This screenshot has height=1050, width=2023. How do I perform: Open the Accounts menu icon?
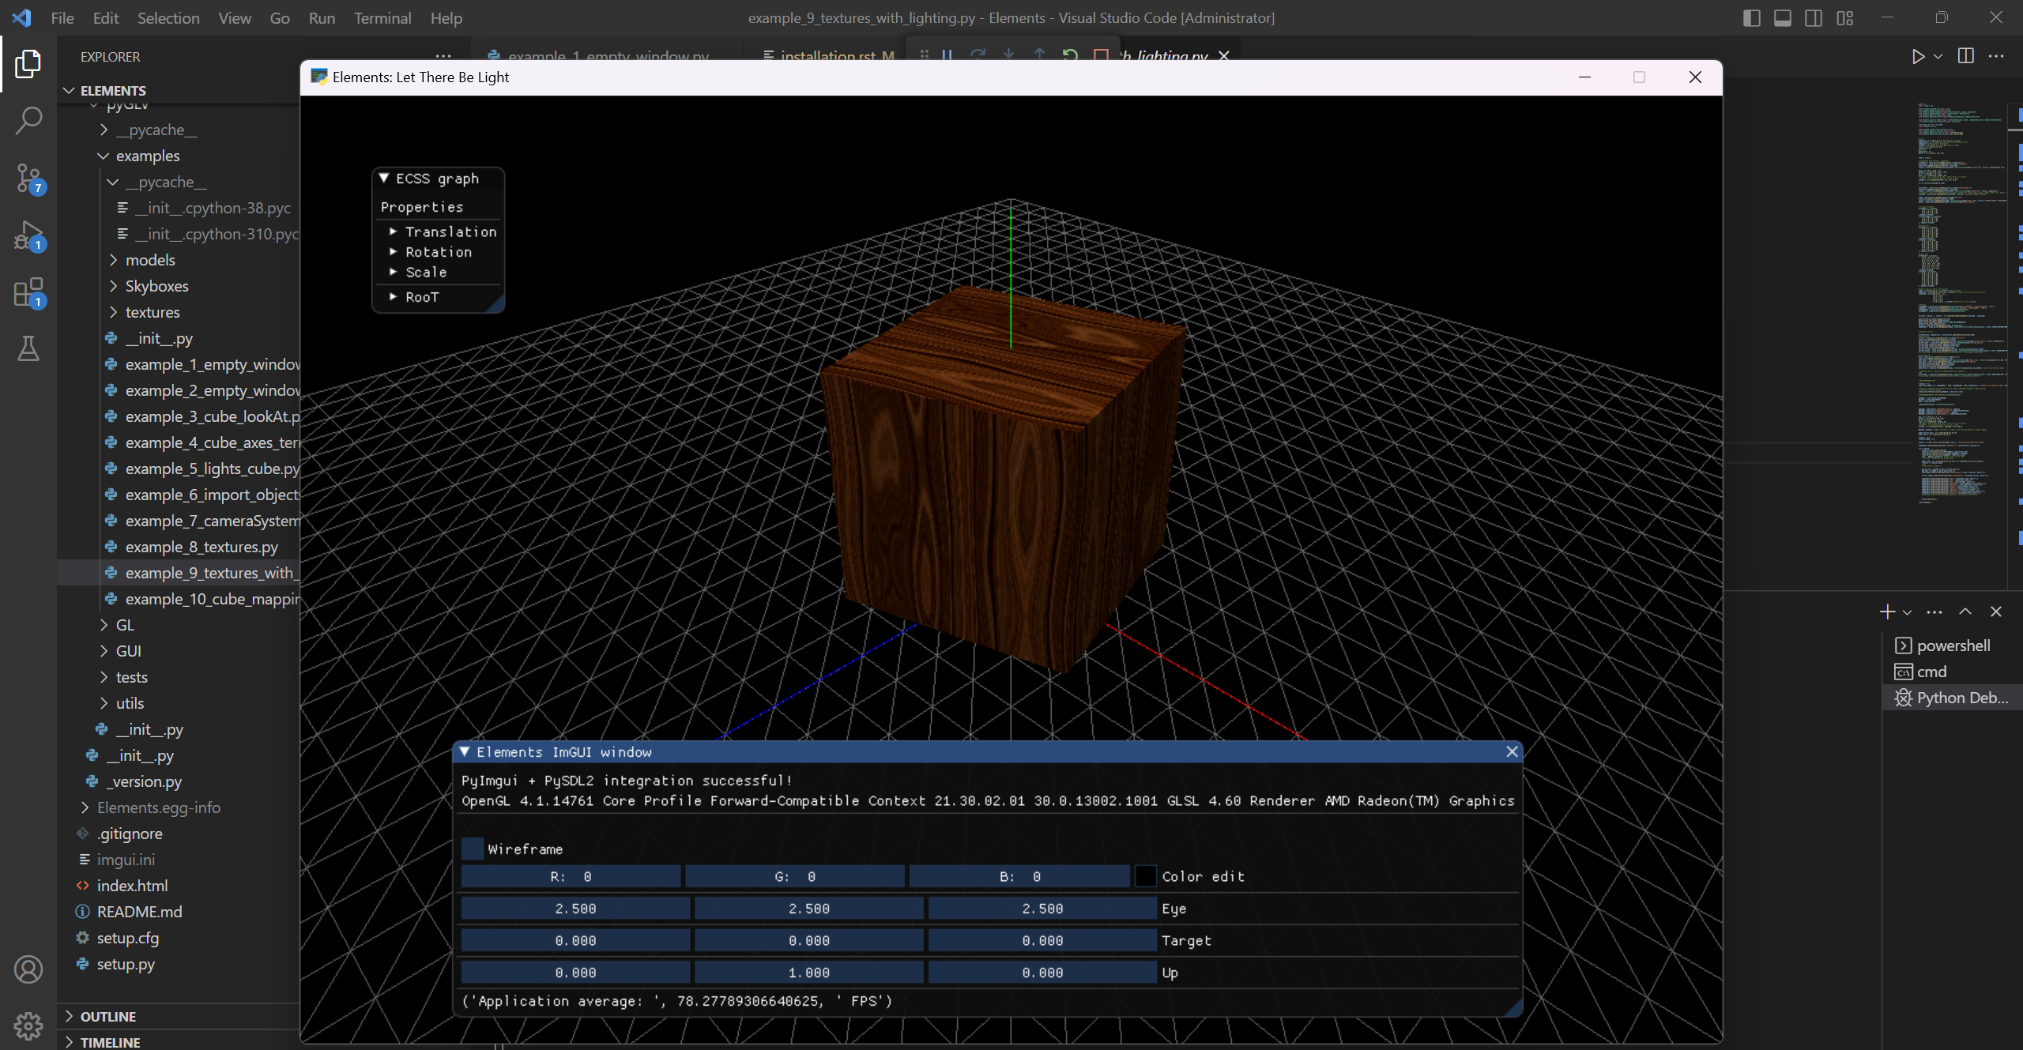(28, 969)
